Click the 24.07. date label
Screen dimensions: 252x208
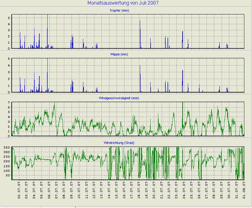[184, 190]
